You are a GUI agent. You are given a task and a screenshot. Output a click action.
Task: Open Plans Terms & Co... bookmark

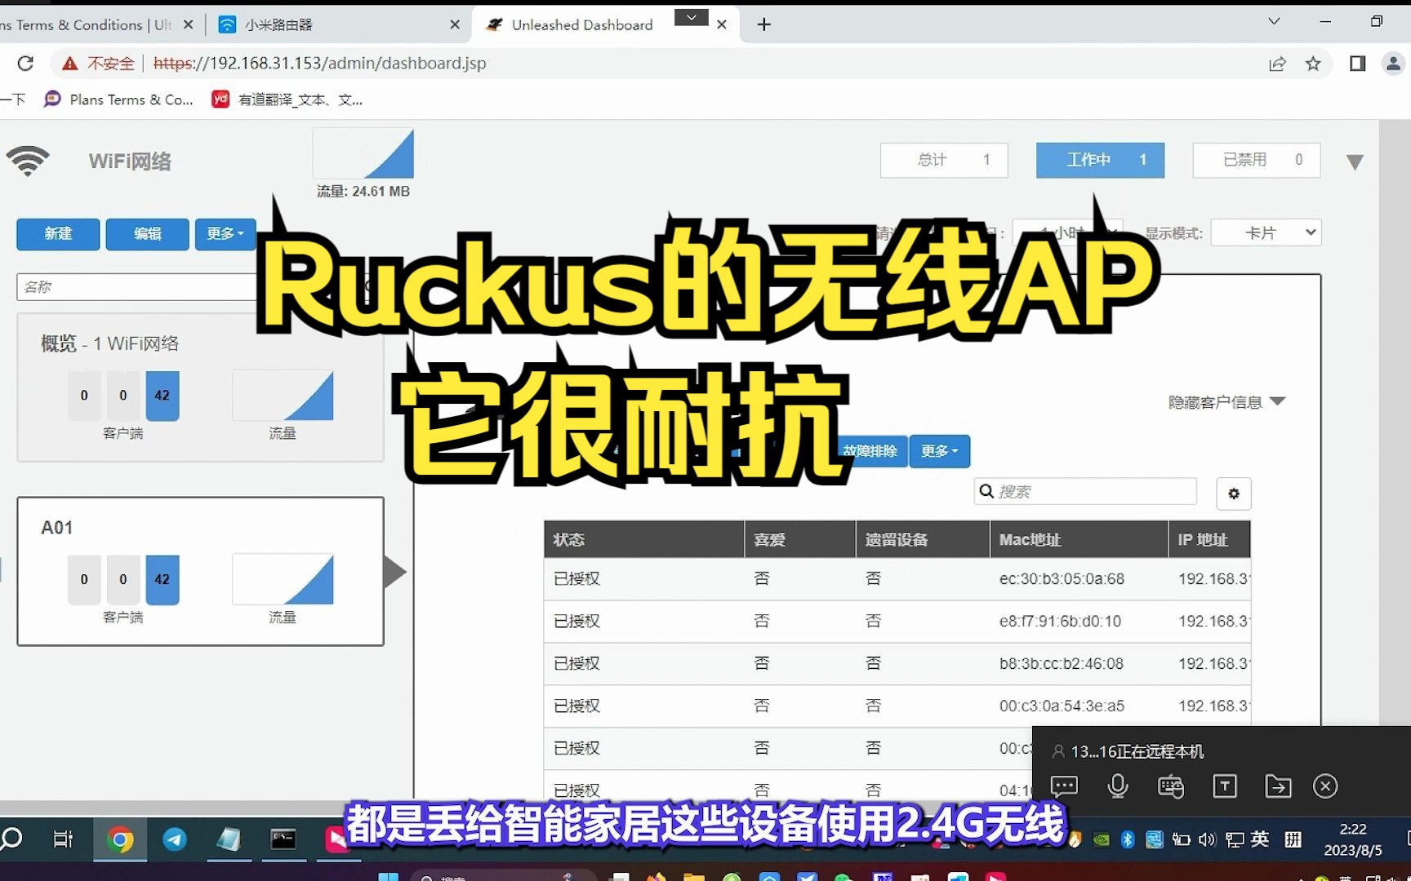119,100
